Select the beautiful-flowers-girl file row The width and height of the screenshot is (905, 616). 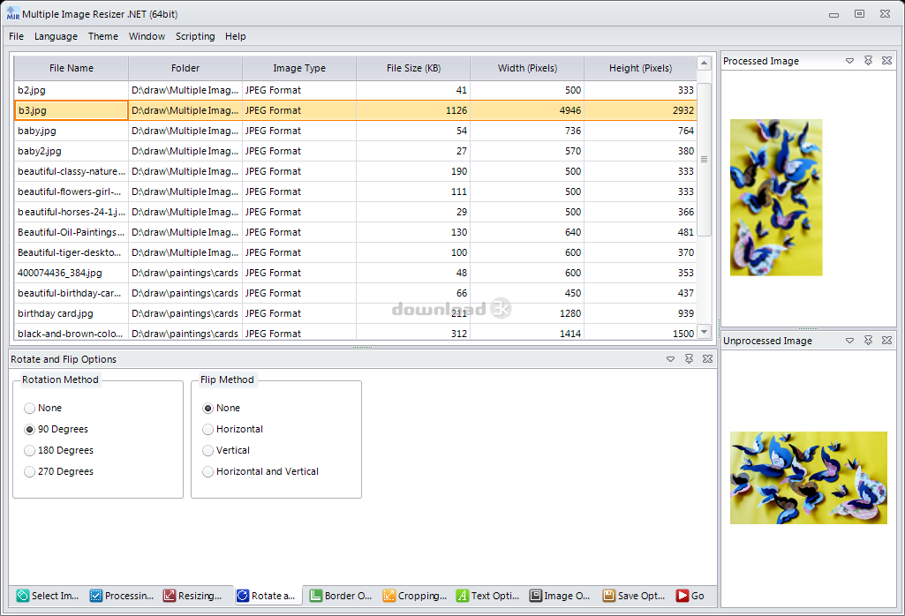(356, 192)
